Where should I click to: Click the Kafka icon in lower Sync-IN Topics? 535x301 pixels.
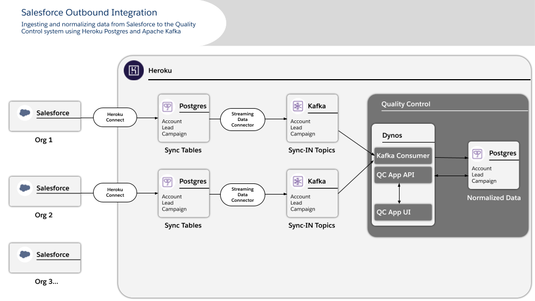(298, 181)
